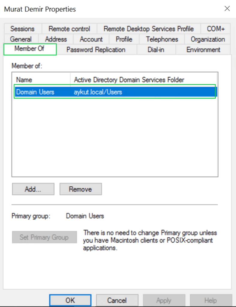
Task: Confirm with the OK button
Action: 70,300
